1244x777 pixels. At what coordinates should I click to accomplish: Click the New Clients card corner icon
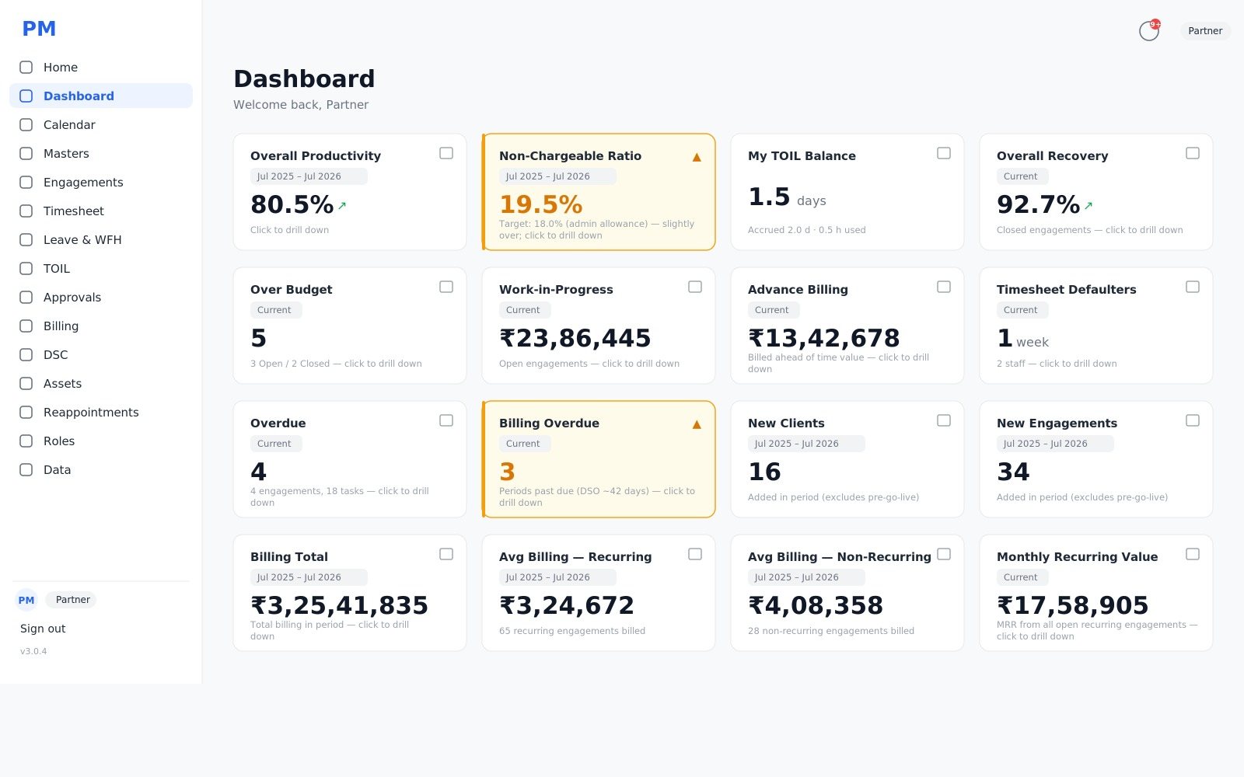click(944, 420)
